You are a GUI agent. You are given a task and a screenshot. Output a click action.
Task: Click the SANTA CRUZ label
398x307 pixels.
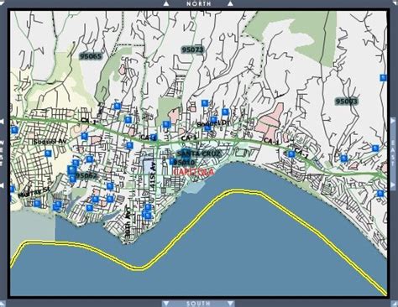coord(199,153)
